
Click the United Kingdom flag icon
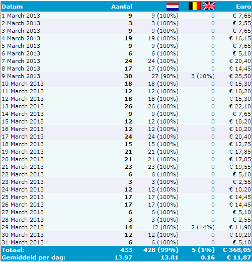(x=209, y=6)
